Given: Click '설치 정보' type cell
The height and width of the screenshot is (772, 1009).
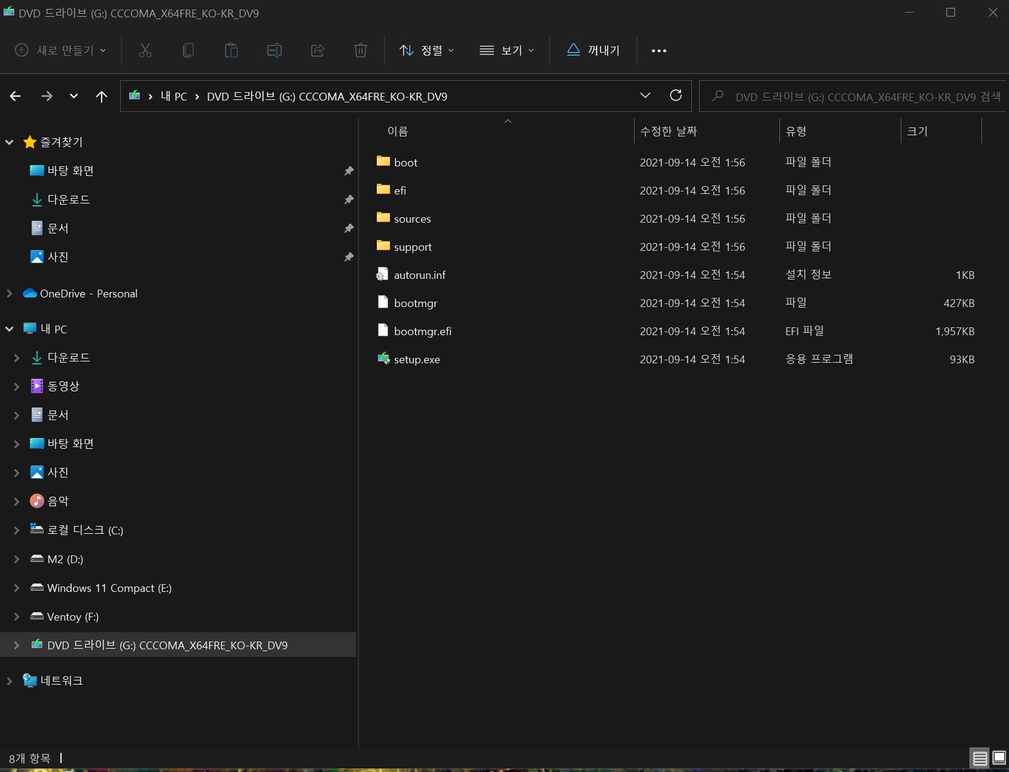Looking at the screenshot, I should [808, 275].
